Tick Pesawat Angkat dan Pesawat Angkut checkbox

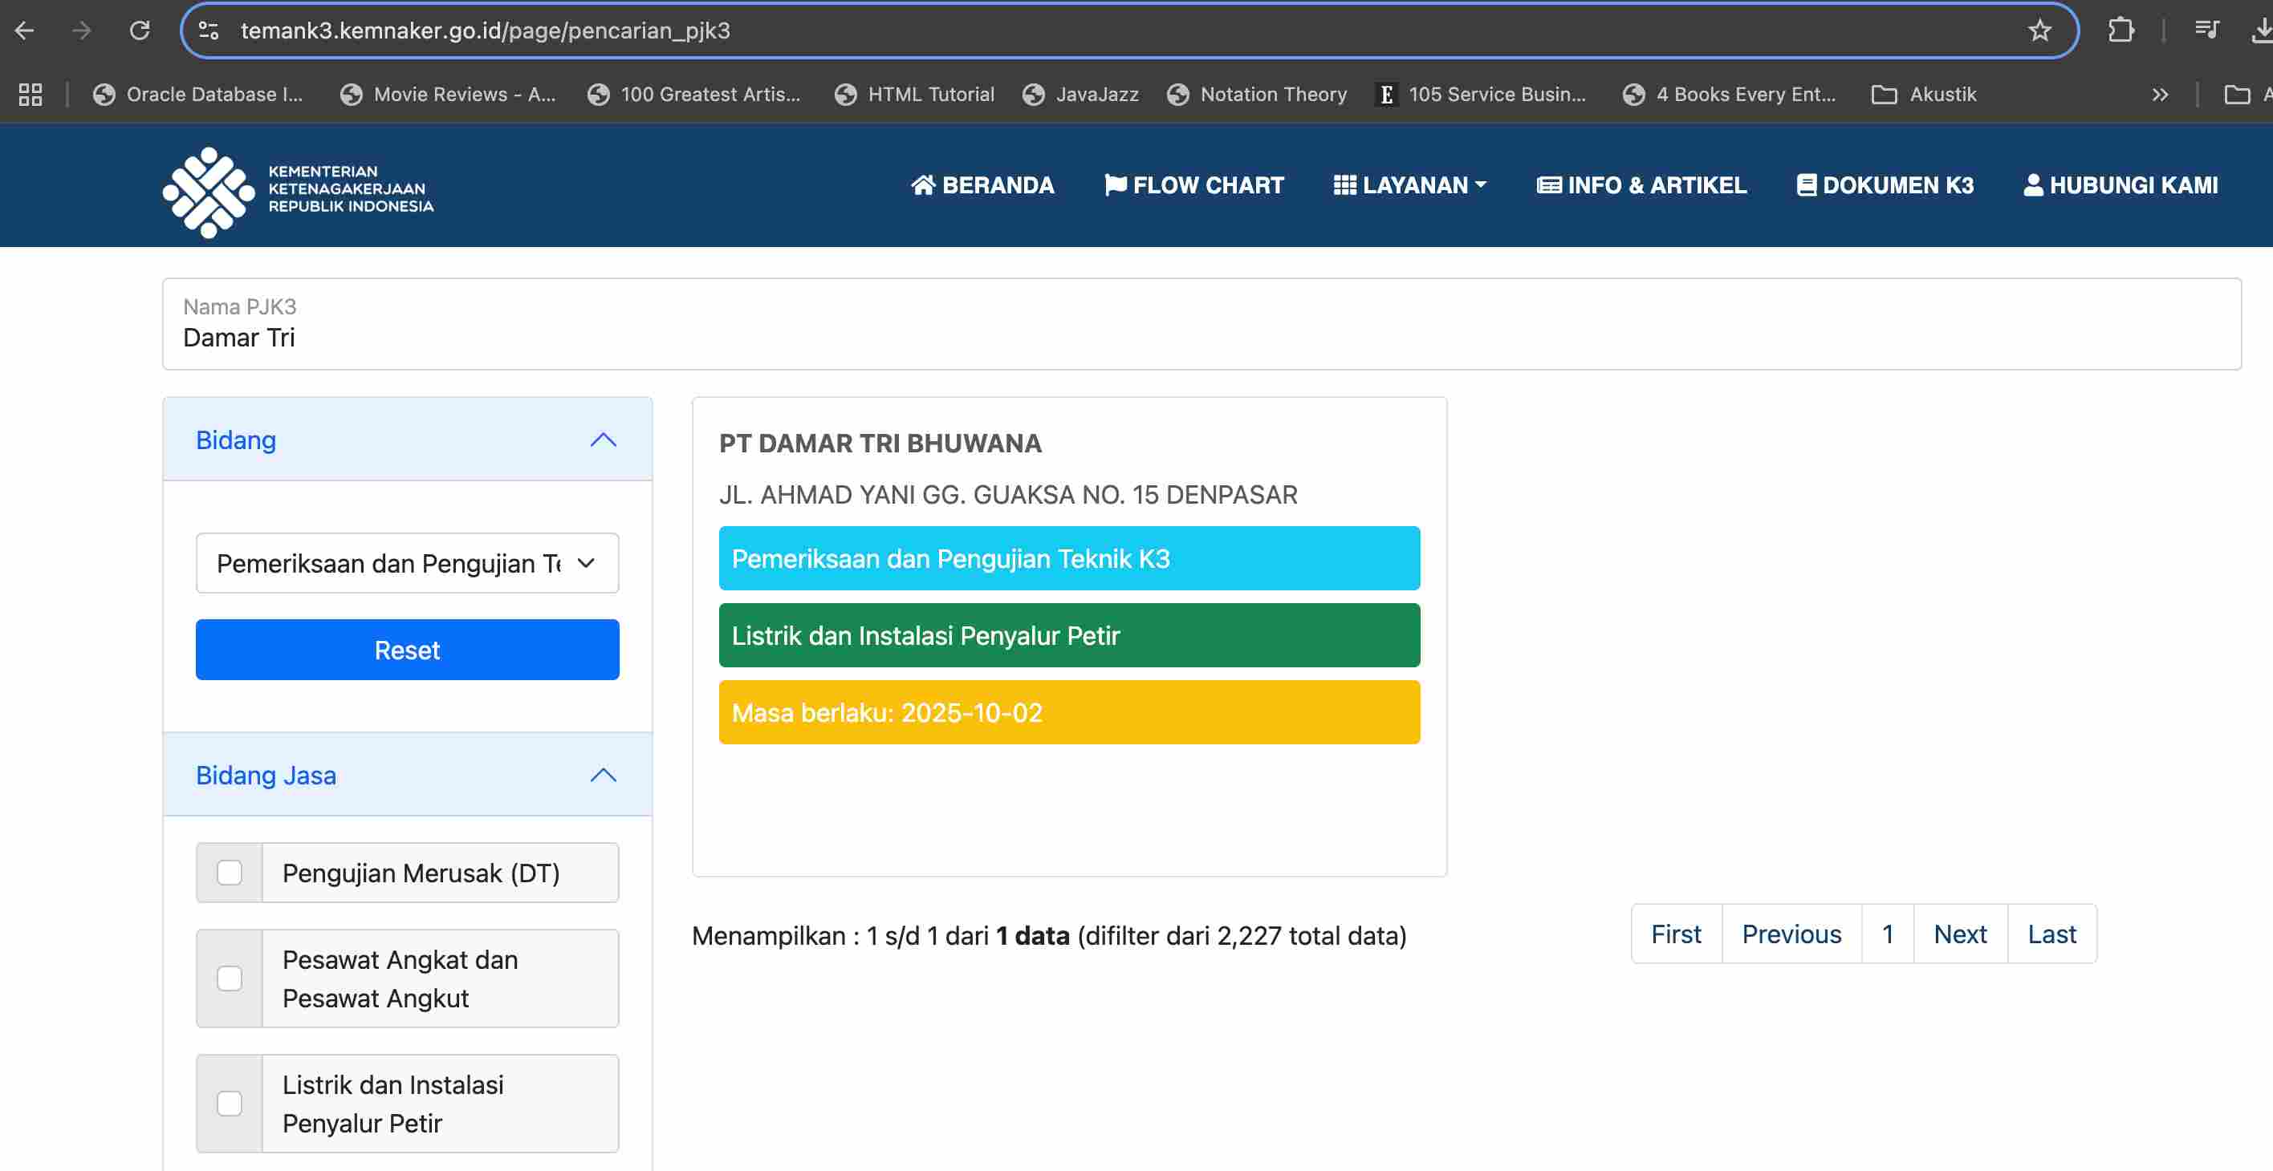(x=230, y=978)
